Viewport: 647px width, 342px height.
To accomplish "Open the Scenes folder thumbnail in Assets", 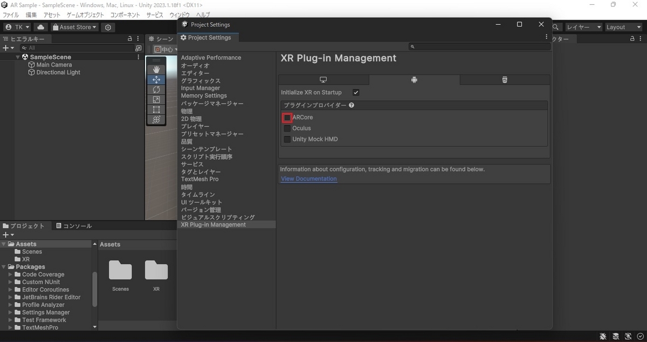I will pyautogui.click(x=120, y=270).
